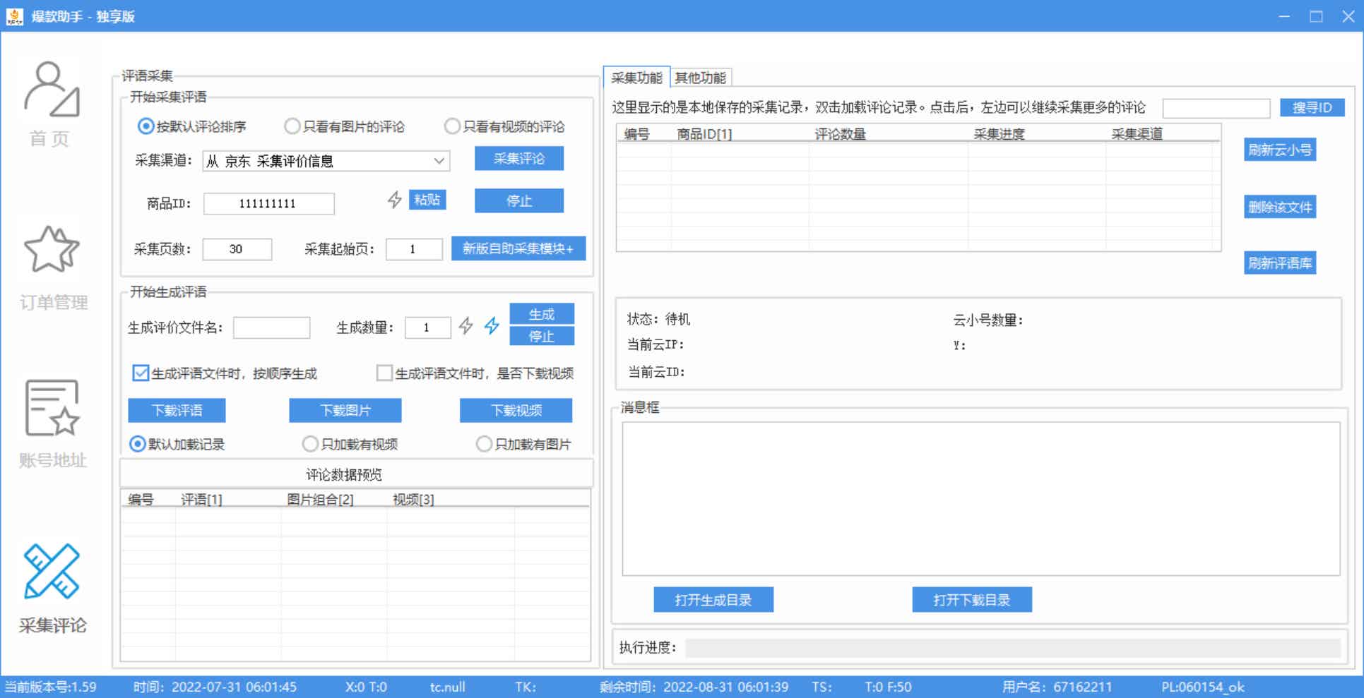Screen dimensions: 1364x698
Task: Click 打开生成目录 button
Action: [713, 600]
